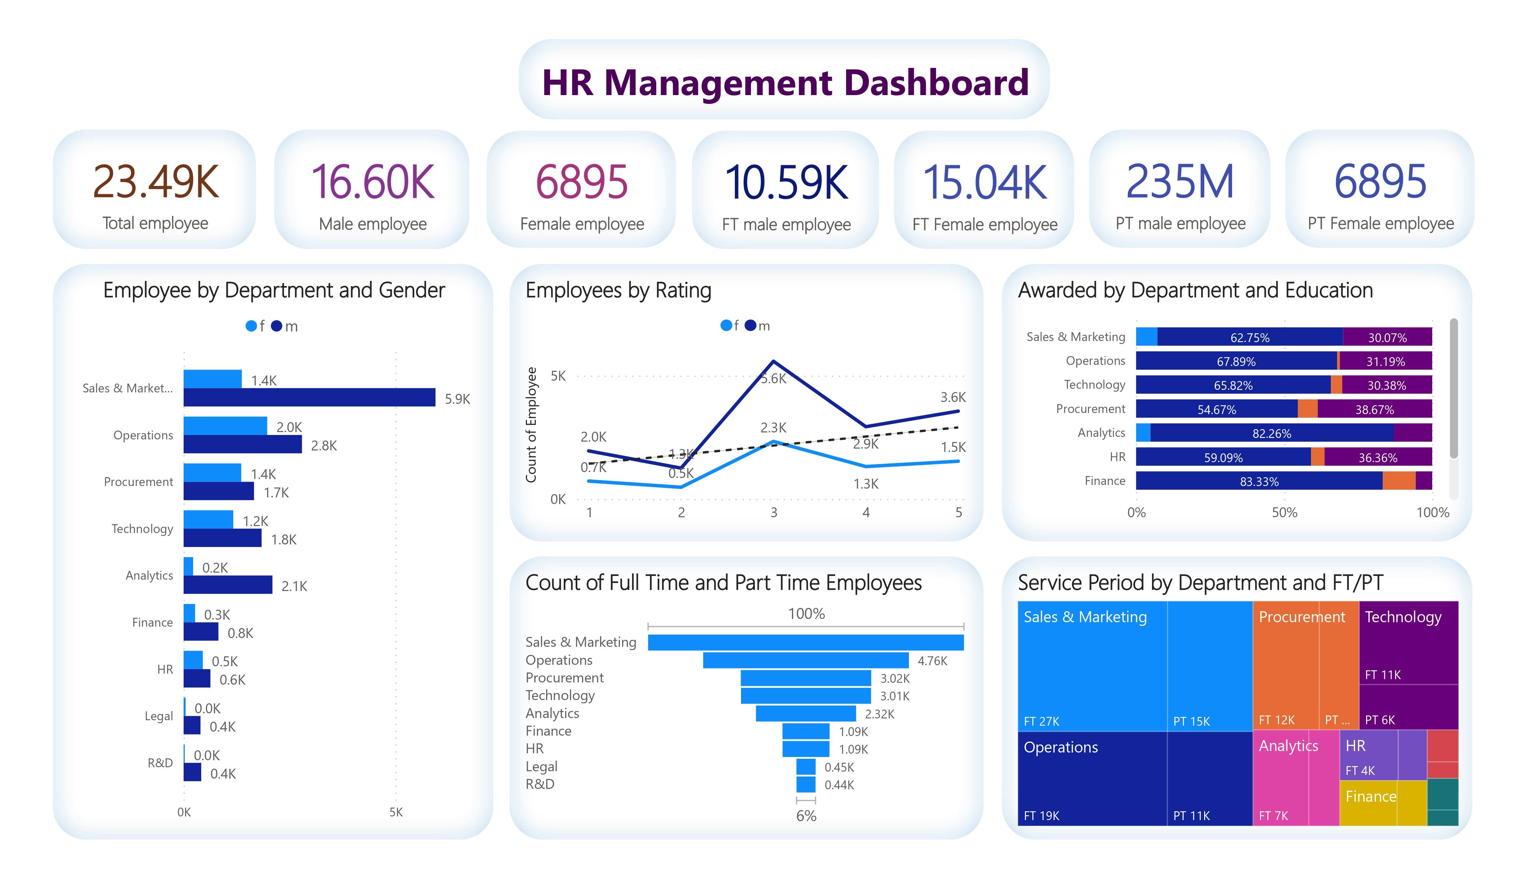Click the Sales & Marketing male bar showing 5.9K
The width and height of the screenshot is (1524, 881).
click(310, 397)
